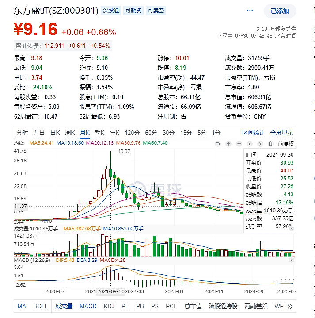The height and width of the screenshot is (318, 315).
Task: Toggle the 陆股通持股 indicator
Action: [223, 306]
